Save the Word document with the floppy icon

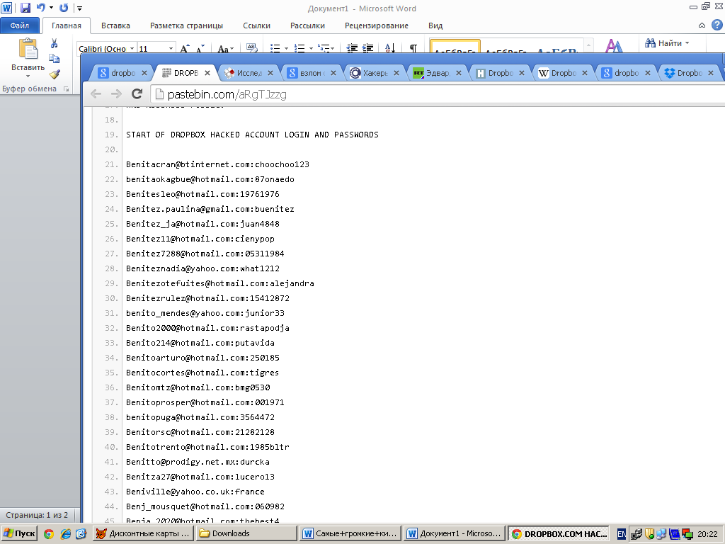coord(25,8)
